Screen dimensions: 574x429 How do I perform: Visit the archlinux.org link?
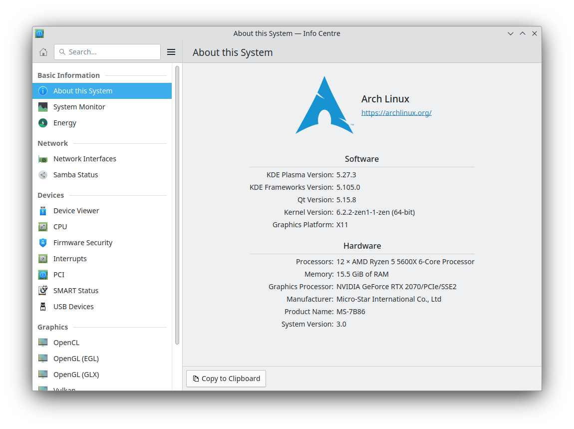coord(396,112)
